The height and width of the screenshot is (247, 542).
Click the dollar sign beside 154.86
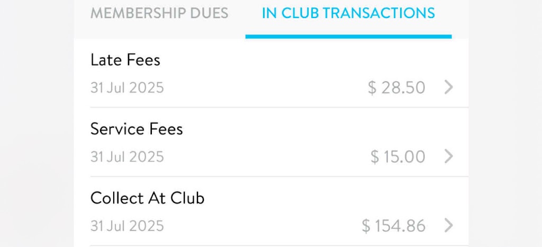pos(366,226)
